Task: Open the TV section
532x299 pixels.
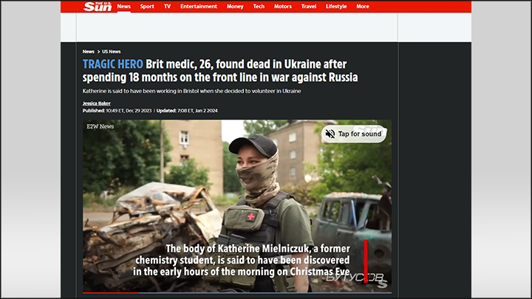Action: click(167, 7)
